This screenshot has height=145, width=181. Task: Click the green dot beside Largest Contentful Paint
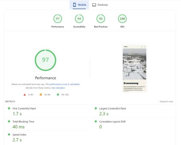click(x=96, y=108)
